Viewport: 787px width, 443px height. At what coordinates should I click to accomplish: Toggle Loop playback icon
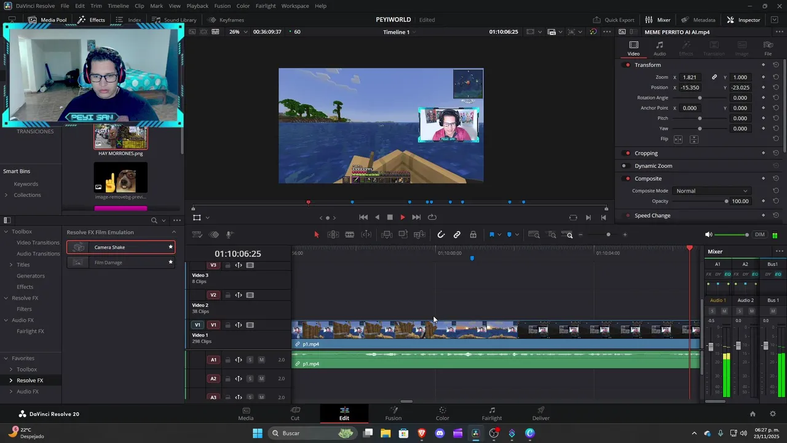point(432,217)
